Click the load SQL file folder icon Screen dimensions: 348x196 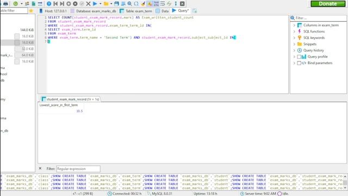(x=106, y=4)
